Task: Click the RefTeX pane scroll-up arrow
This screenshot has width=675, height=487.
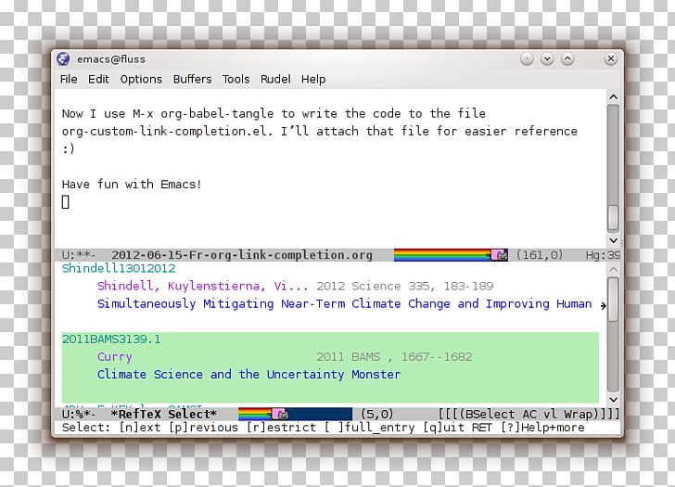Action: [614, 270]
